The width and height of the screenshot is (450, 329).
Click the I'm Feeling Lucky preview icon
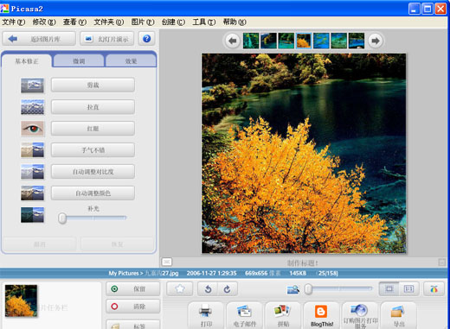point(32,150)
